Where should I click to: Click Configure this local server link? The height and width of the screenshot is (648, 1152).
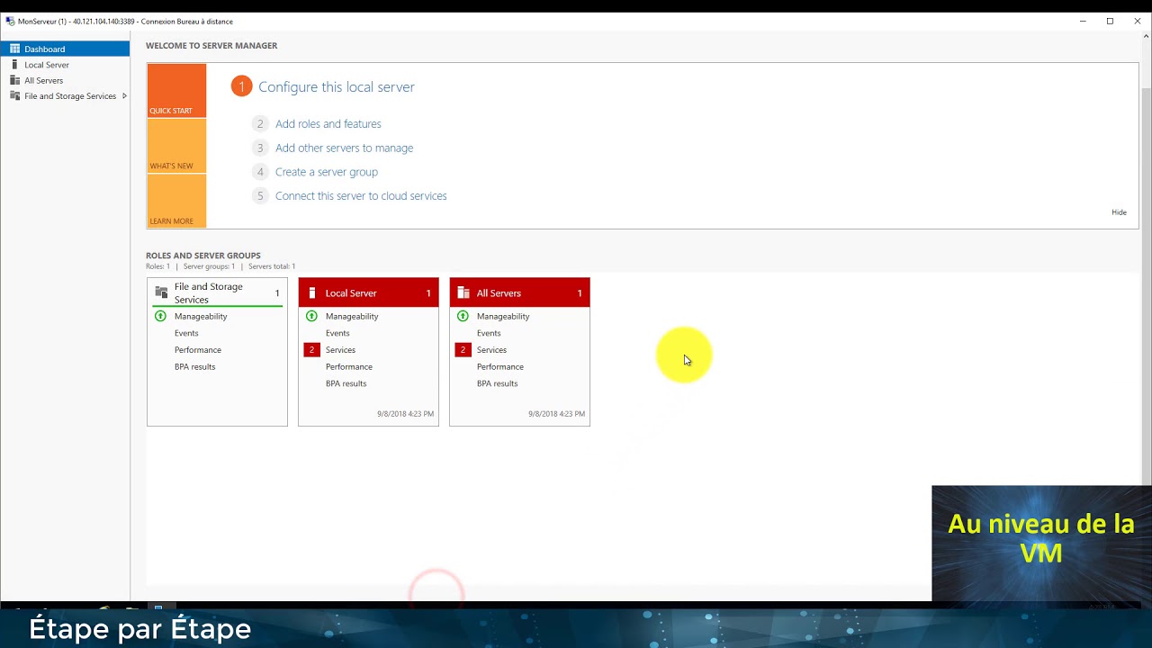click(337, 86)
